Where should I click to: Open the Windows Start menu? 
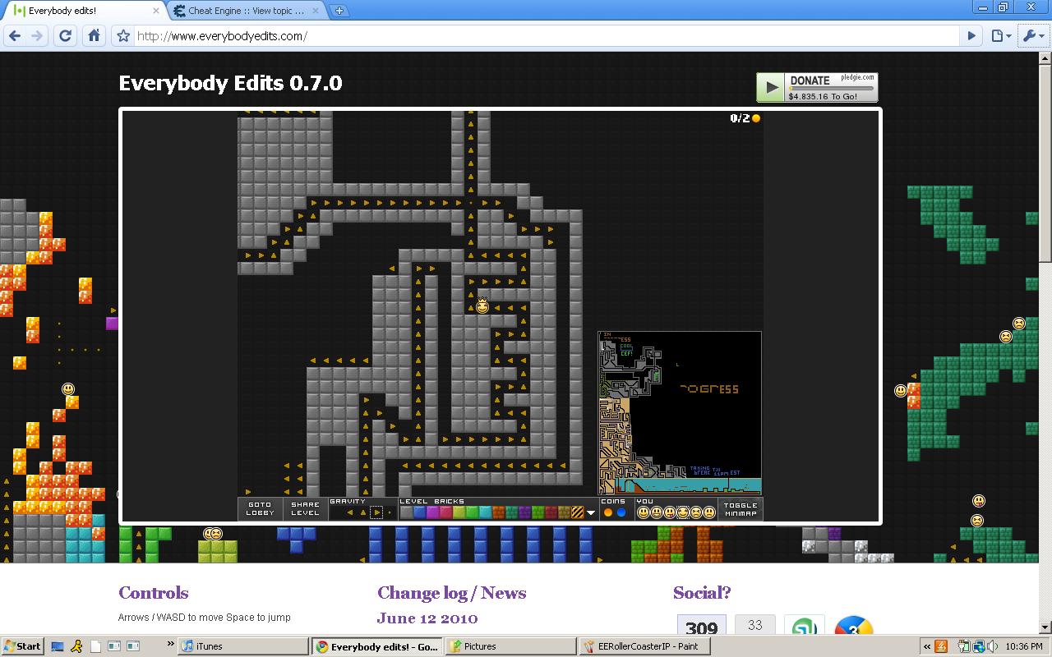pyautogui.click(x=23, y=646)
